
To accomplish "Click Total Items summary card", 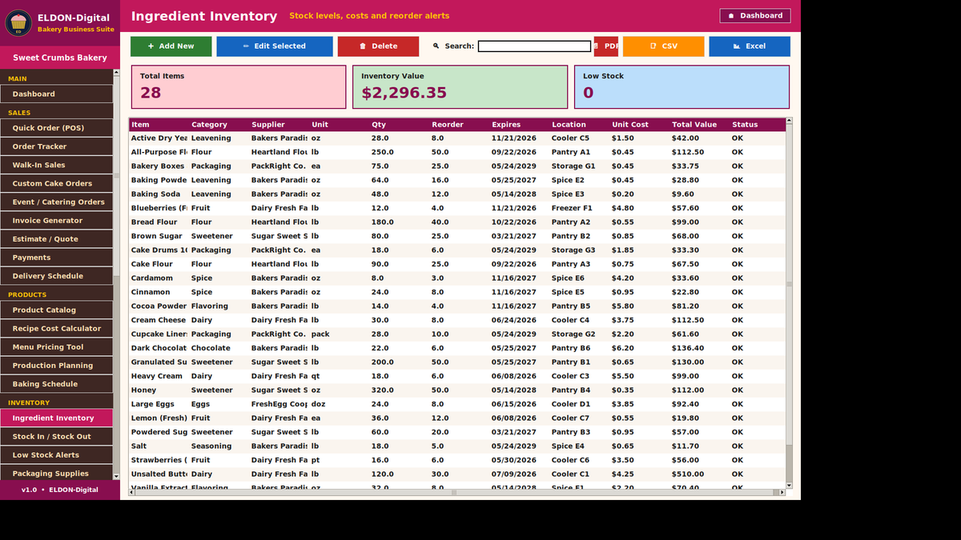I will [239, 87].
